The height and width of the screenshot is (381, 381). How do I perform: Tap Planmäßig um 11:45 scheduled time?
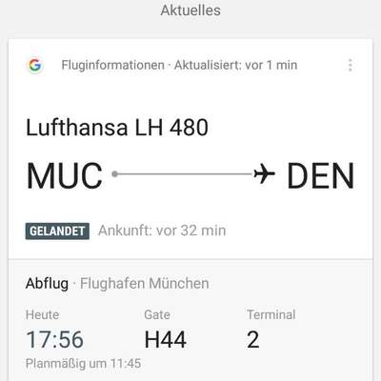point(83,364)
